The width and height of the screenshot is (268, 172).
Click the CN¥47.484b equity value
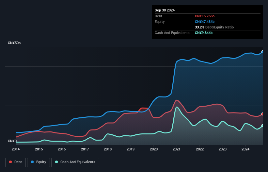(x=205, y=22)
